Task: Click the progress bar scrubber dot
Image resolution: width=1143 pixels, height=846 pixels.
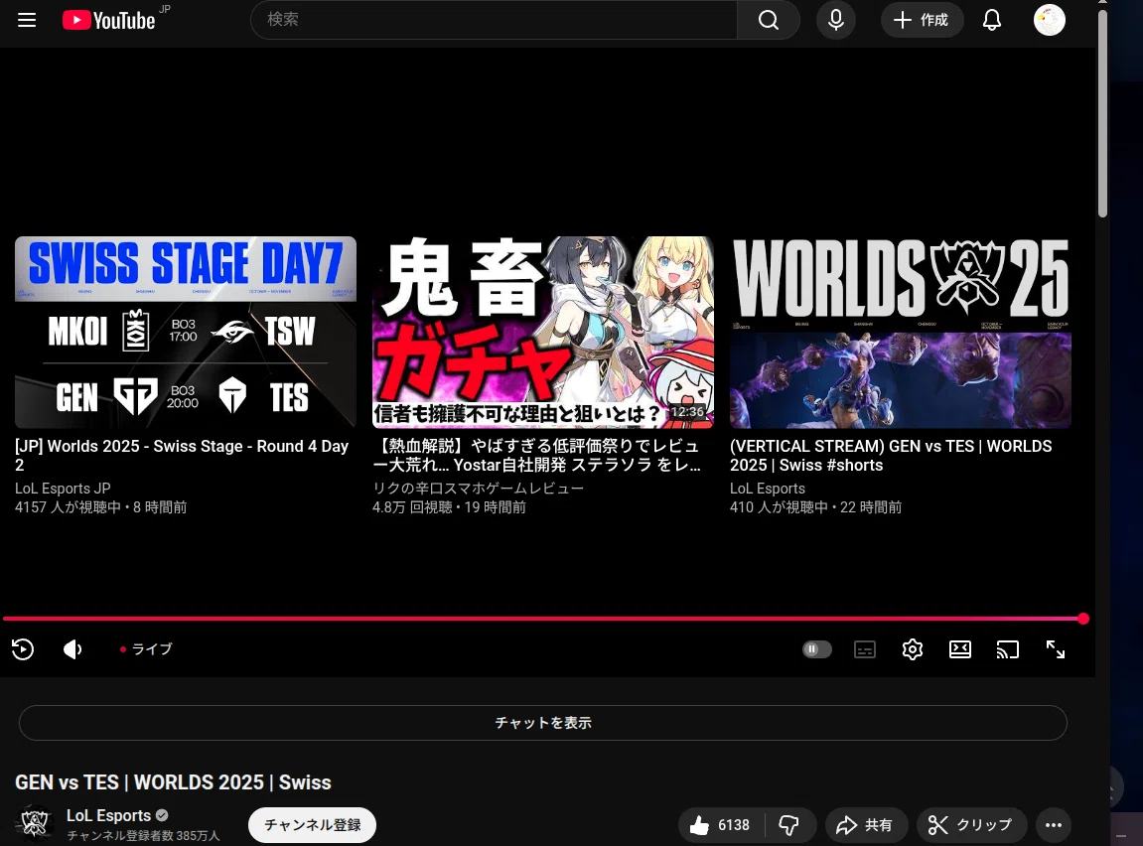Action: click(1083, 619)
